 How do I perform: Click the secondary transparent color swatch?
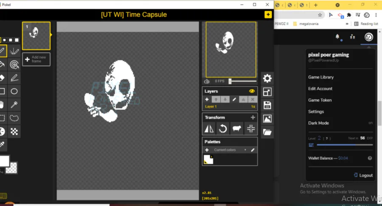coord(11,168)
